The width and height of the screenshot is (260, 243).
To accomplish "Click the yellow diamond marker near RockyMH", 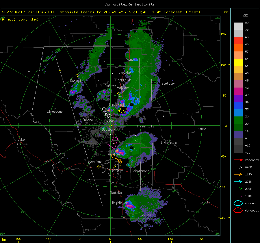I will click(x=77, y=75).
